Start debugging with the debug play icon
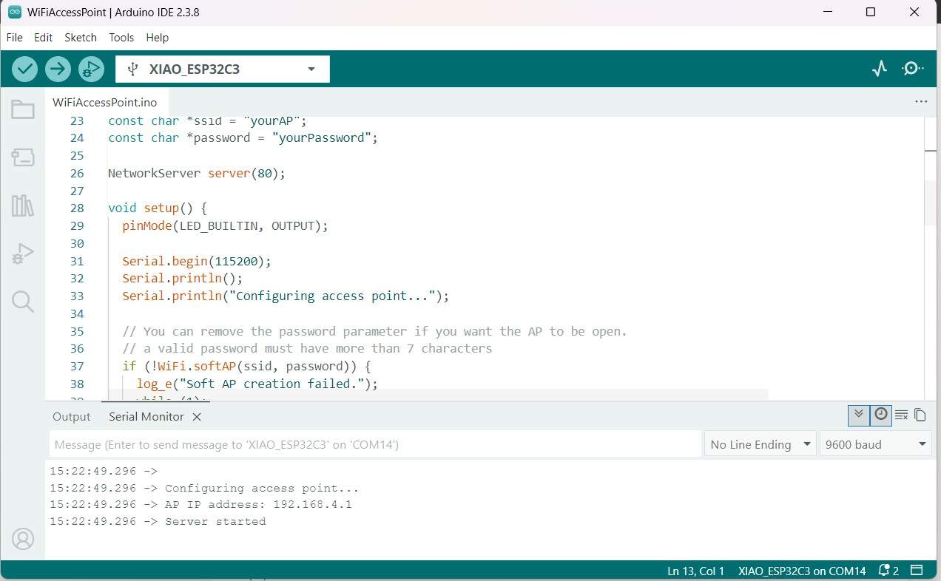This screenshot has height=581, width=941. [91, 69]
